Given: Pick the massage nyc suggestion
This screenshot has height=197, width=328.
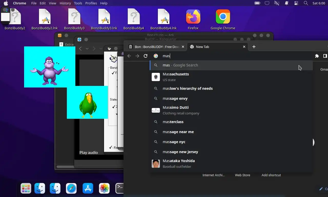Looking at the screenshot, I should 231,142.
